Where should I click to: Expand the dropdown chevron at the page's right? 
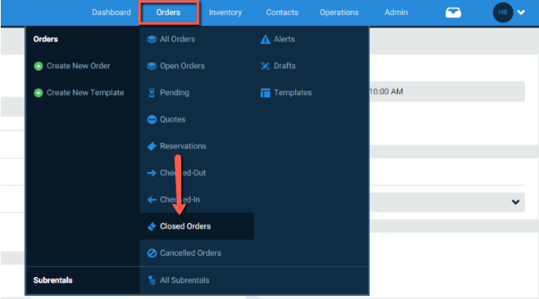pos(515,202)
